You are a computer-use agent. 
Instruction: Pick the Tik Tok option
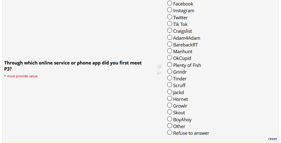(170, 24)
